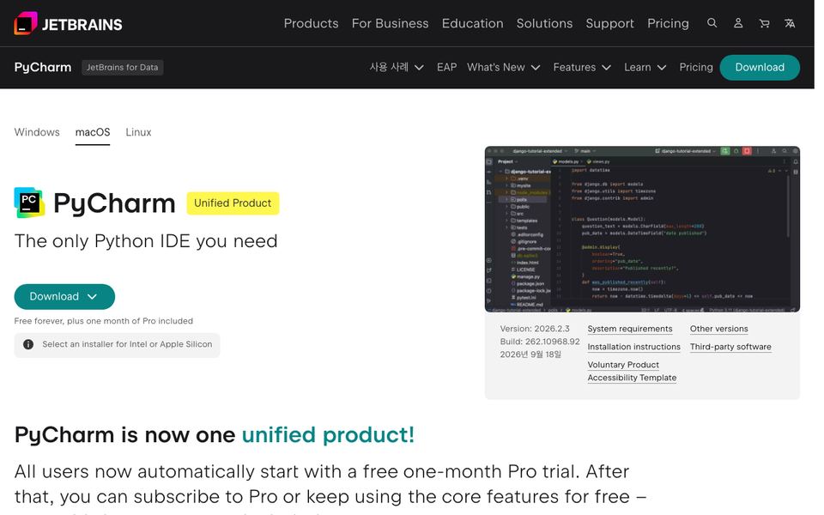824x515 pixels.
Task: Click 'Select an installer for Intel or Apple Silicon'
Action: pyautogui.click(x=127, y=344)
